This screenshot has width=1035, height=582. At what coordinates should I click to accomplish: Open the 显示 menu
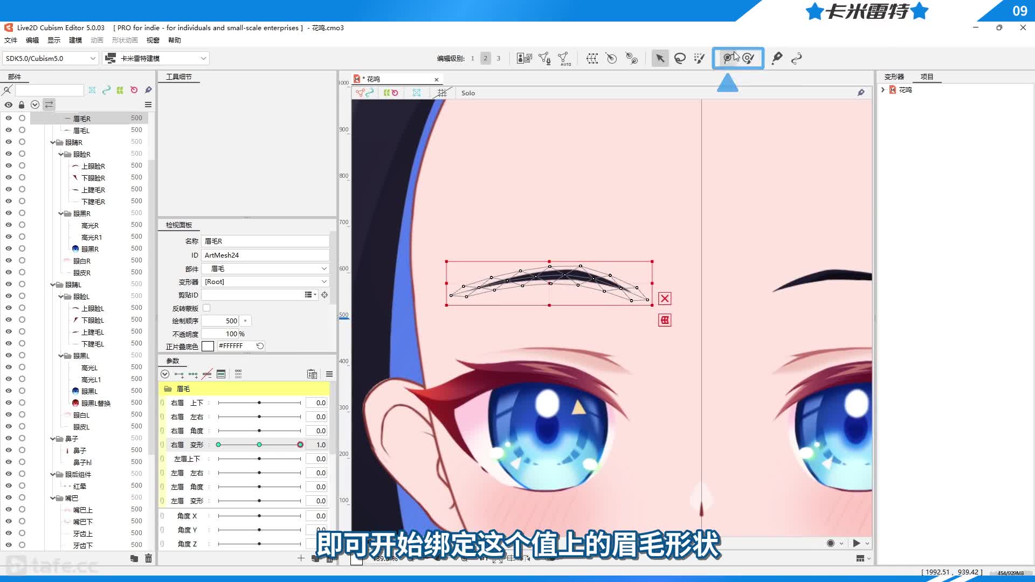(54, 40)
